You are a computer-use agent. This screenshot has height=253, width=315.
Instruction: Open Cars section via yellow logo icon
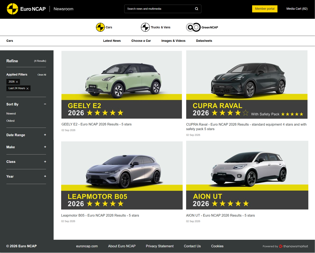click(x=100, y=27)
